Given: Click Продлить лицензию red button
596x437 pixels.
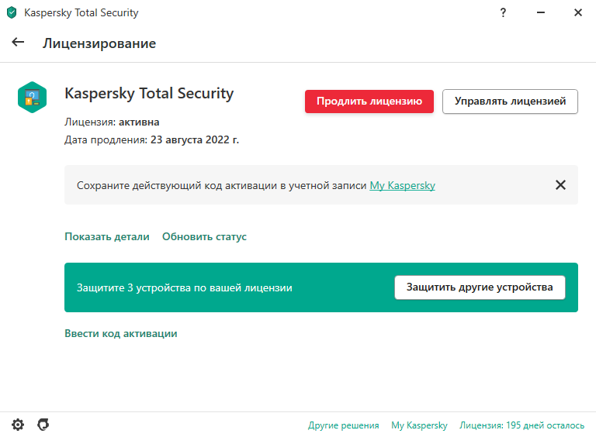Looking at the screenshot, I should pos(369,102).
